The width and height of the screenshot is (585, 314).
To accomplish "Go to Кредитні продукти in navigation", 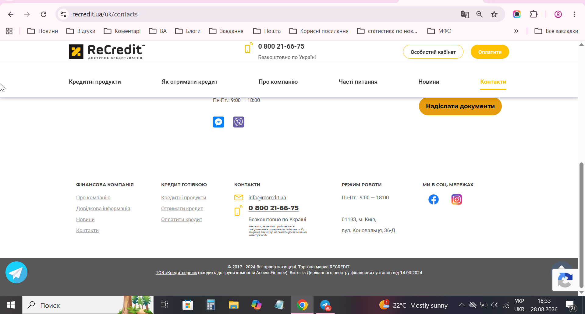I will tap(95, 82).
